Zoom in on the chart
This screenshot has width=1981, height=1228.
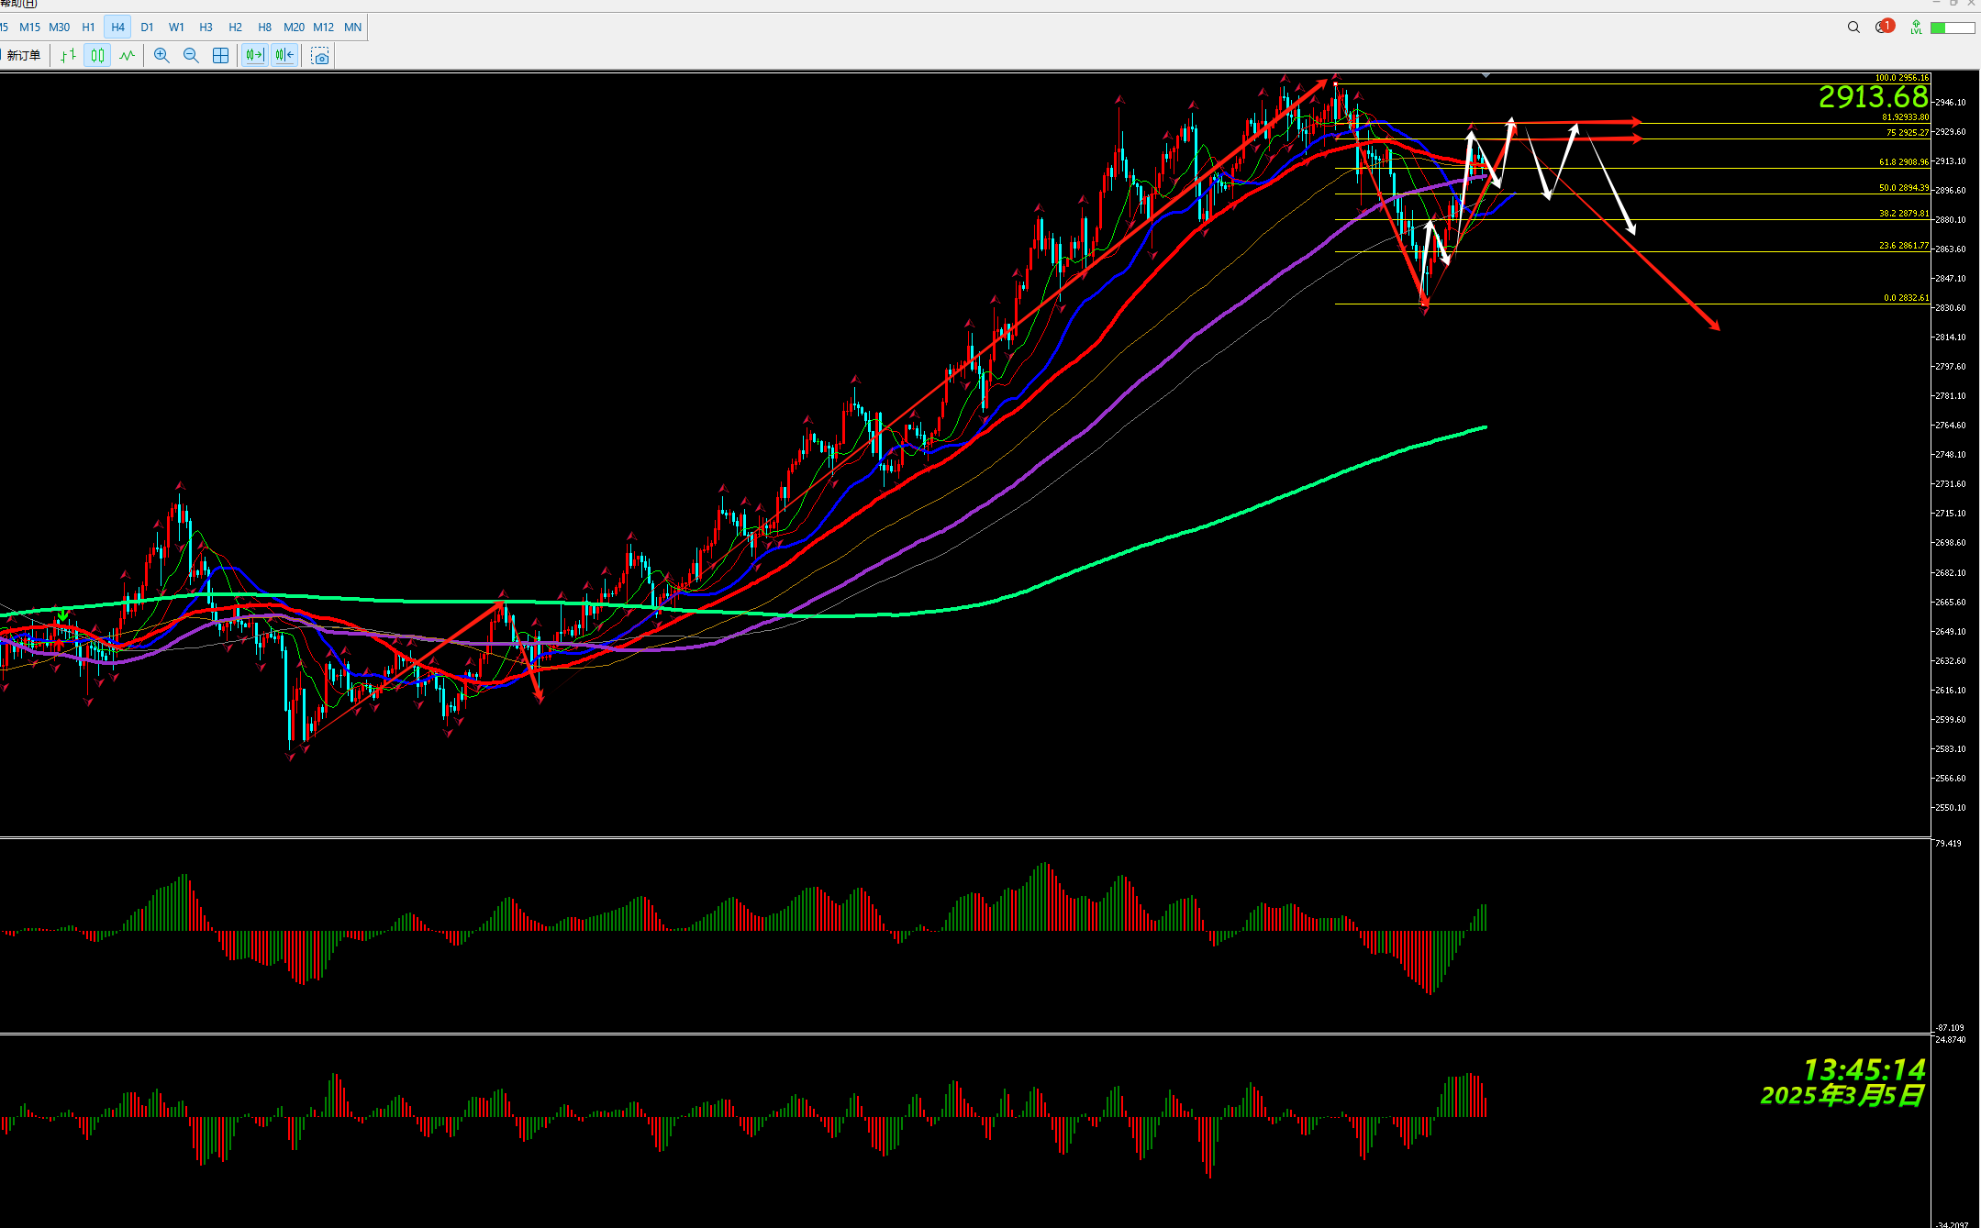(x=161, y=56)
